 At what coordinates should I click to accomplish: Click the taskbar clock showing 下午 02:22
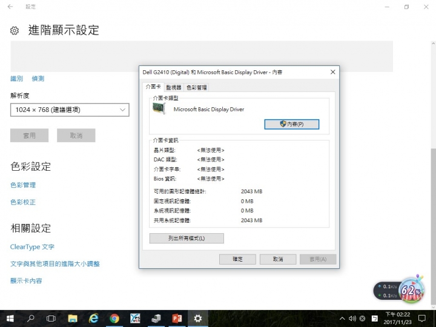[x=398, y=319]
